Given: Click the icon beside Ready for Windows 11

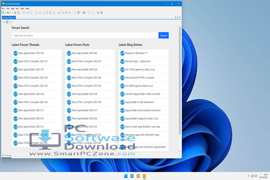Looking at the screenshot, I should point(122,53).
